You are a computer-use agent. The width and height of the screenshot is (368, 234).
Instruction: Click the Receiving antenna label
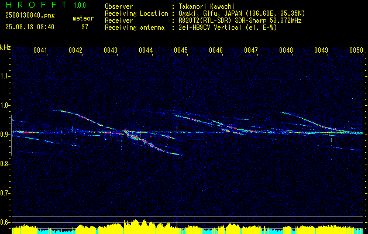pyautogui.click(x=135, y=27)
